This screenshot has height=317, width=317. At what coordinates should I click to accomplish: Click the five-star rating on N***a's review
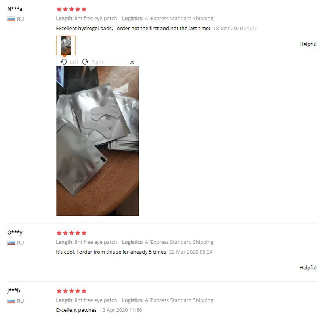pos(72,9)
